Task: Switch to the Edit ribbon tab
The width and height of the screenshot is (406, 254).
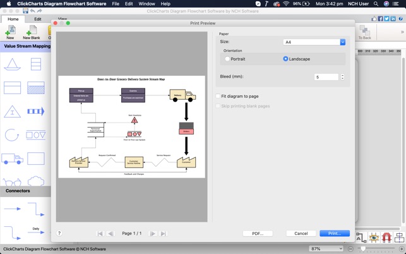Action: click(x=38, y=19)
